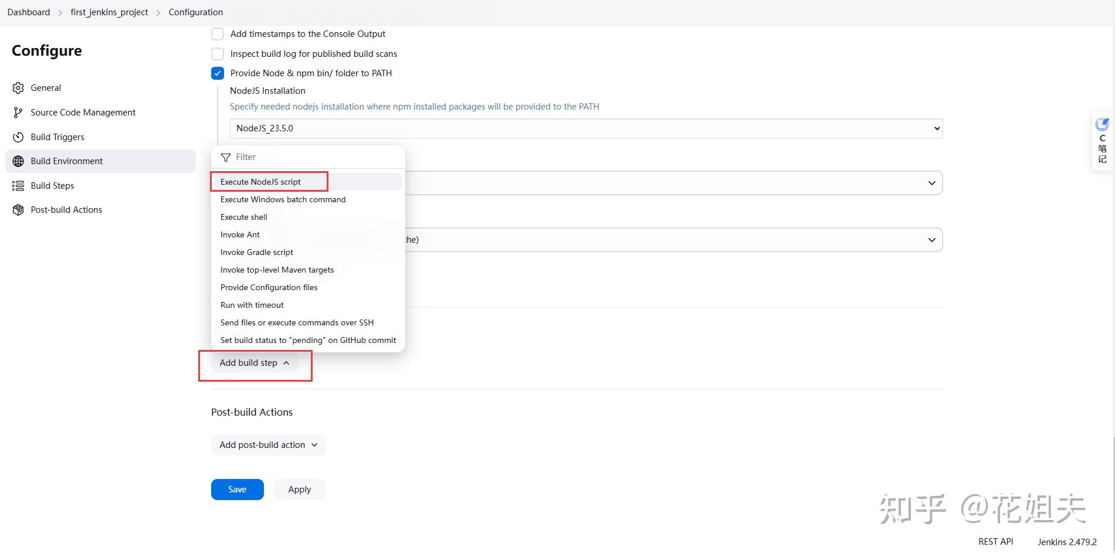Open the General settings gear icon
The image size is (1115, 554).
[18, 87]
